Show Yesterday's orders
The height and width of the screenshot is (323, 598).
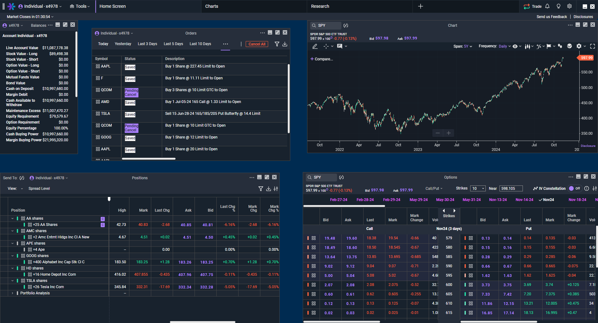(123, 44)
